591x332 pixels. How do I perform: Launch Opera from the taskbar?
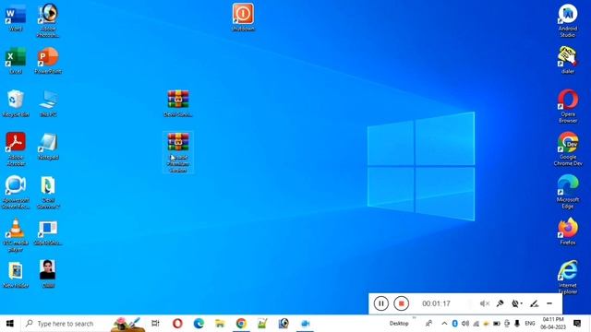coord(177,324)
